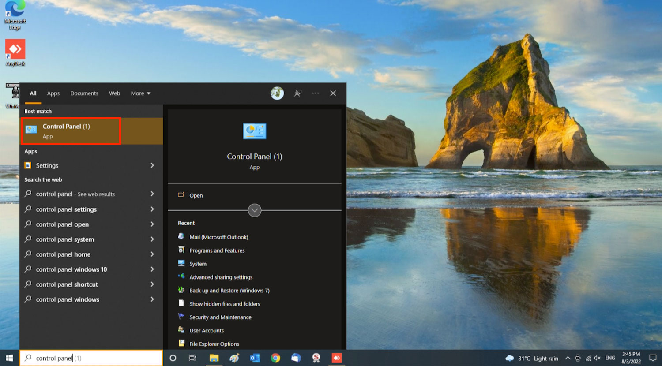The height and width of the screenshot is (366, 662).
Task: Expand the Settings app result arrow
Action: pyautogui.click(x=152, y=165)
